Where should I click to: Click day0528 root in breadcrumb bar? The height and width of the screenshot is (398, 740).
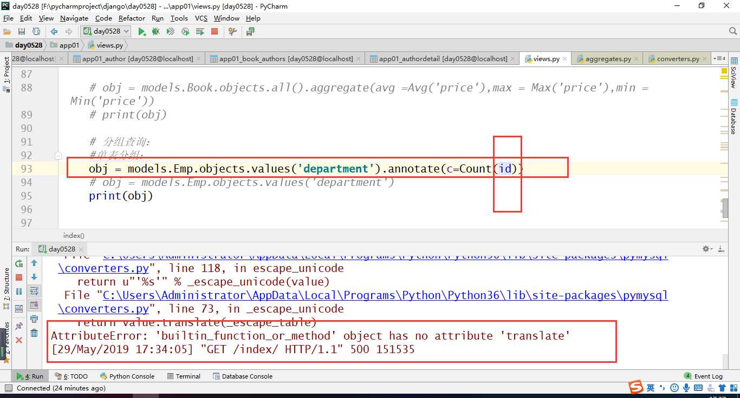(x=24, y=45)
